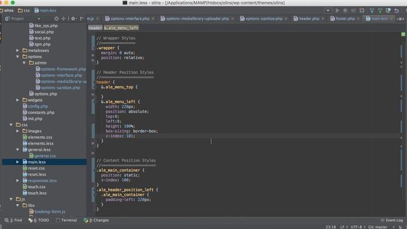Viewport: 407px width, 229px height.
Task: Select reset.less in the project tree
Action: (34, 174)
